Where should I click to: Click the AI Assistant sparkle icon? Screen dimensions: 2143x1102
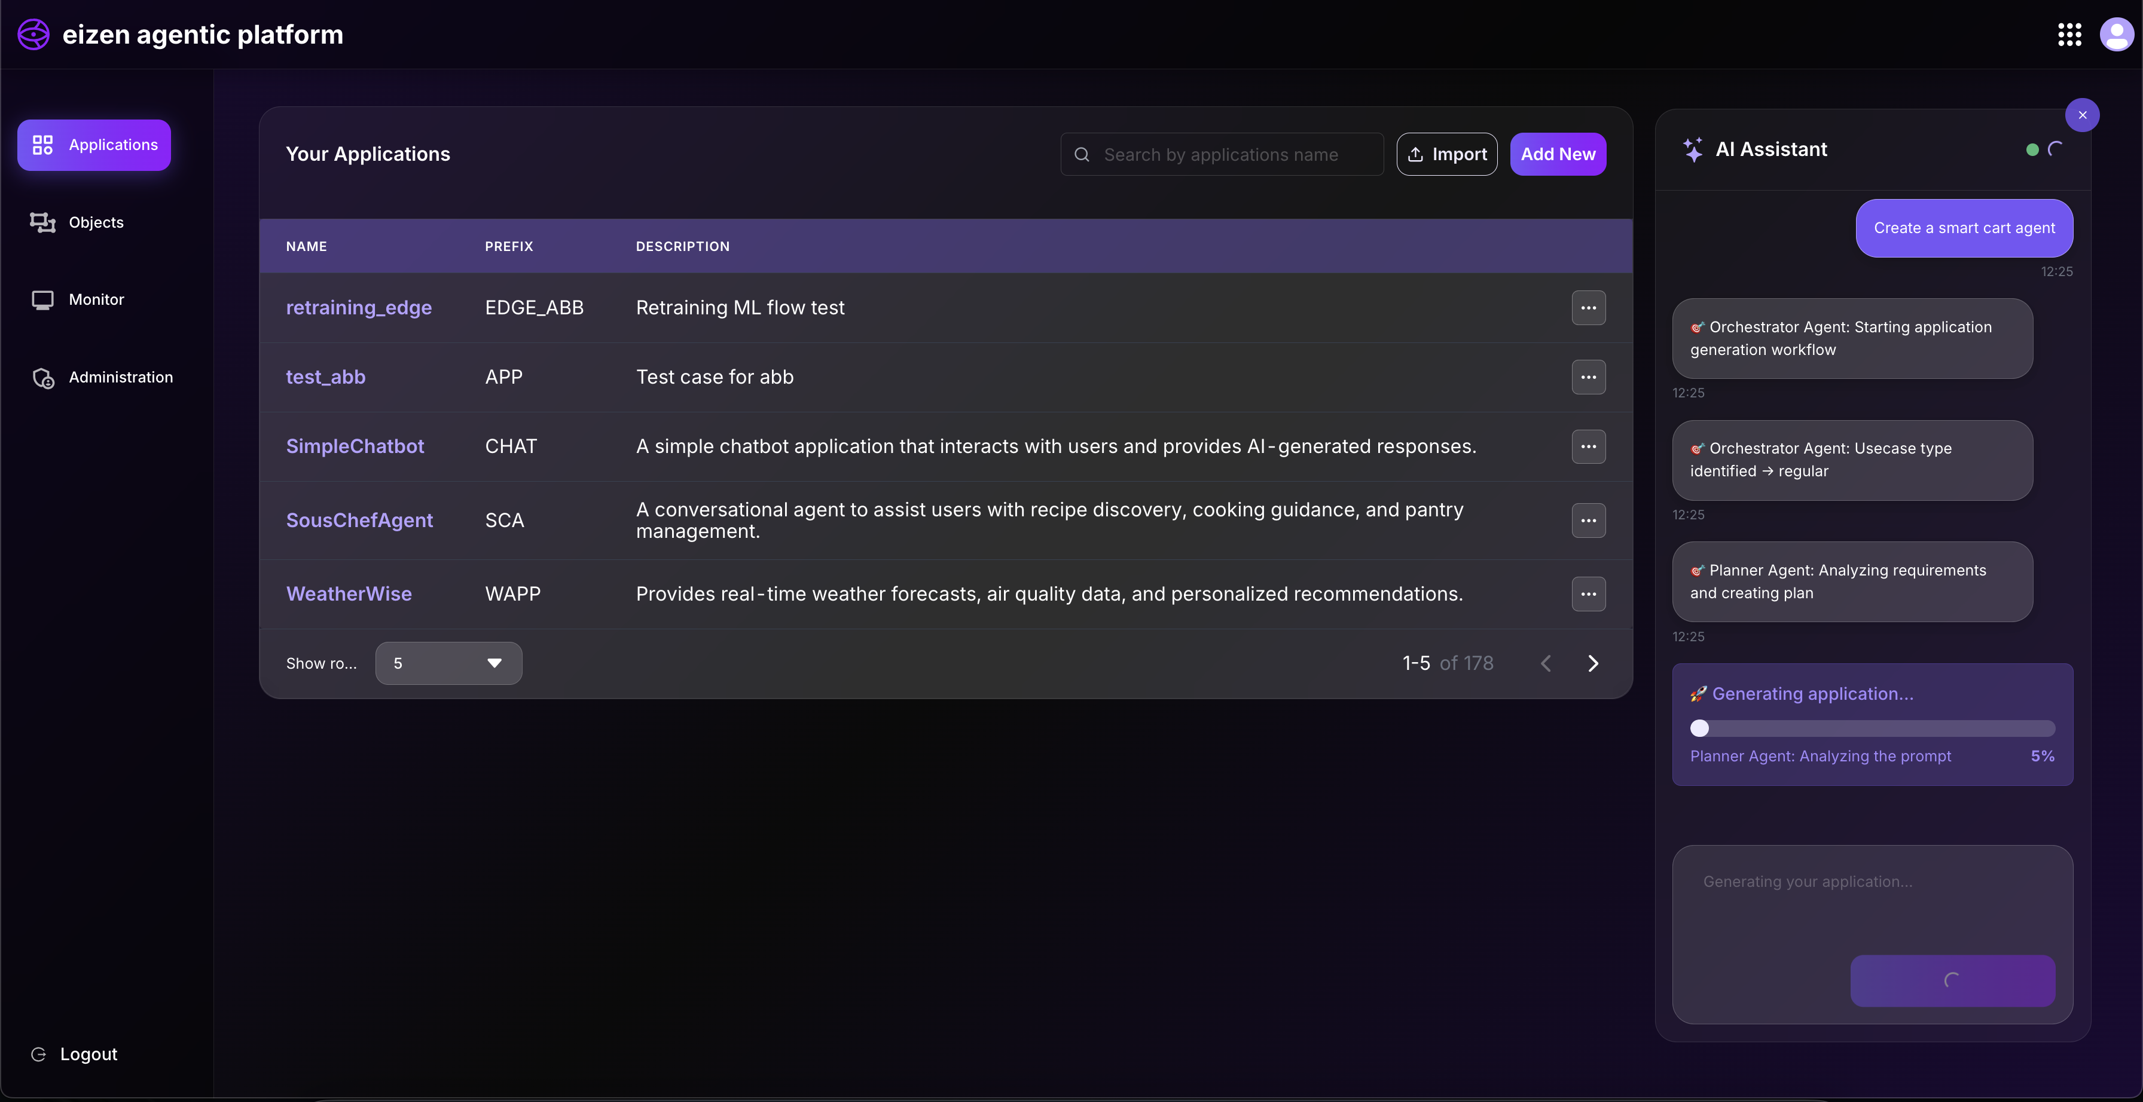(1692, 150)
